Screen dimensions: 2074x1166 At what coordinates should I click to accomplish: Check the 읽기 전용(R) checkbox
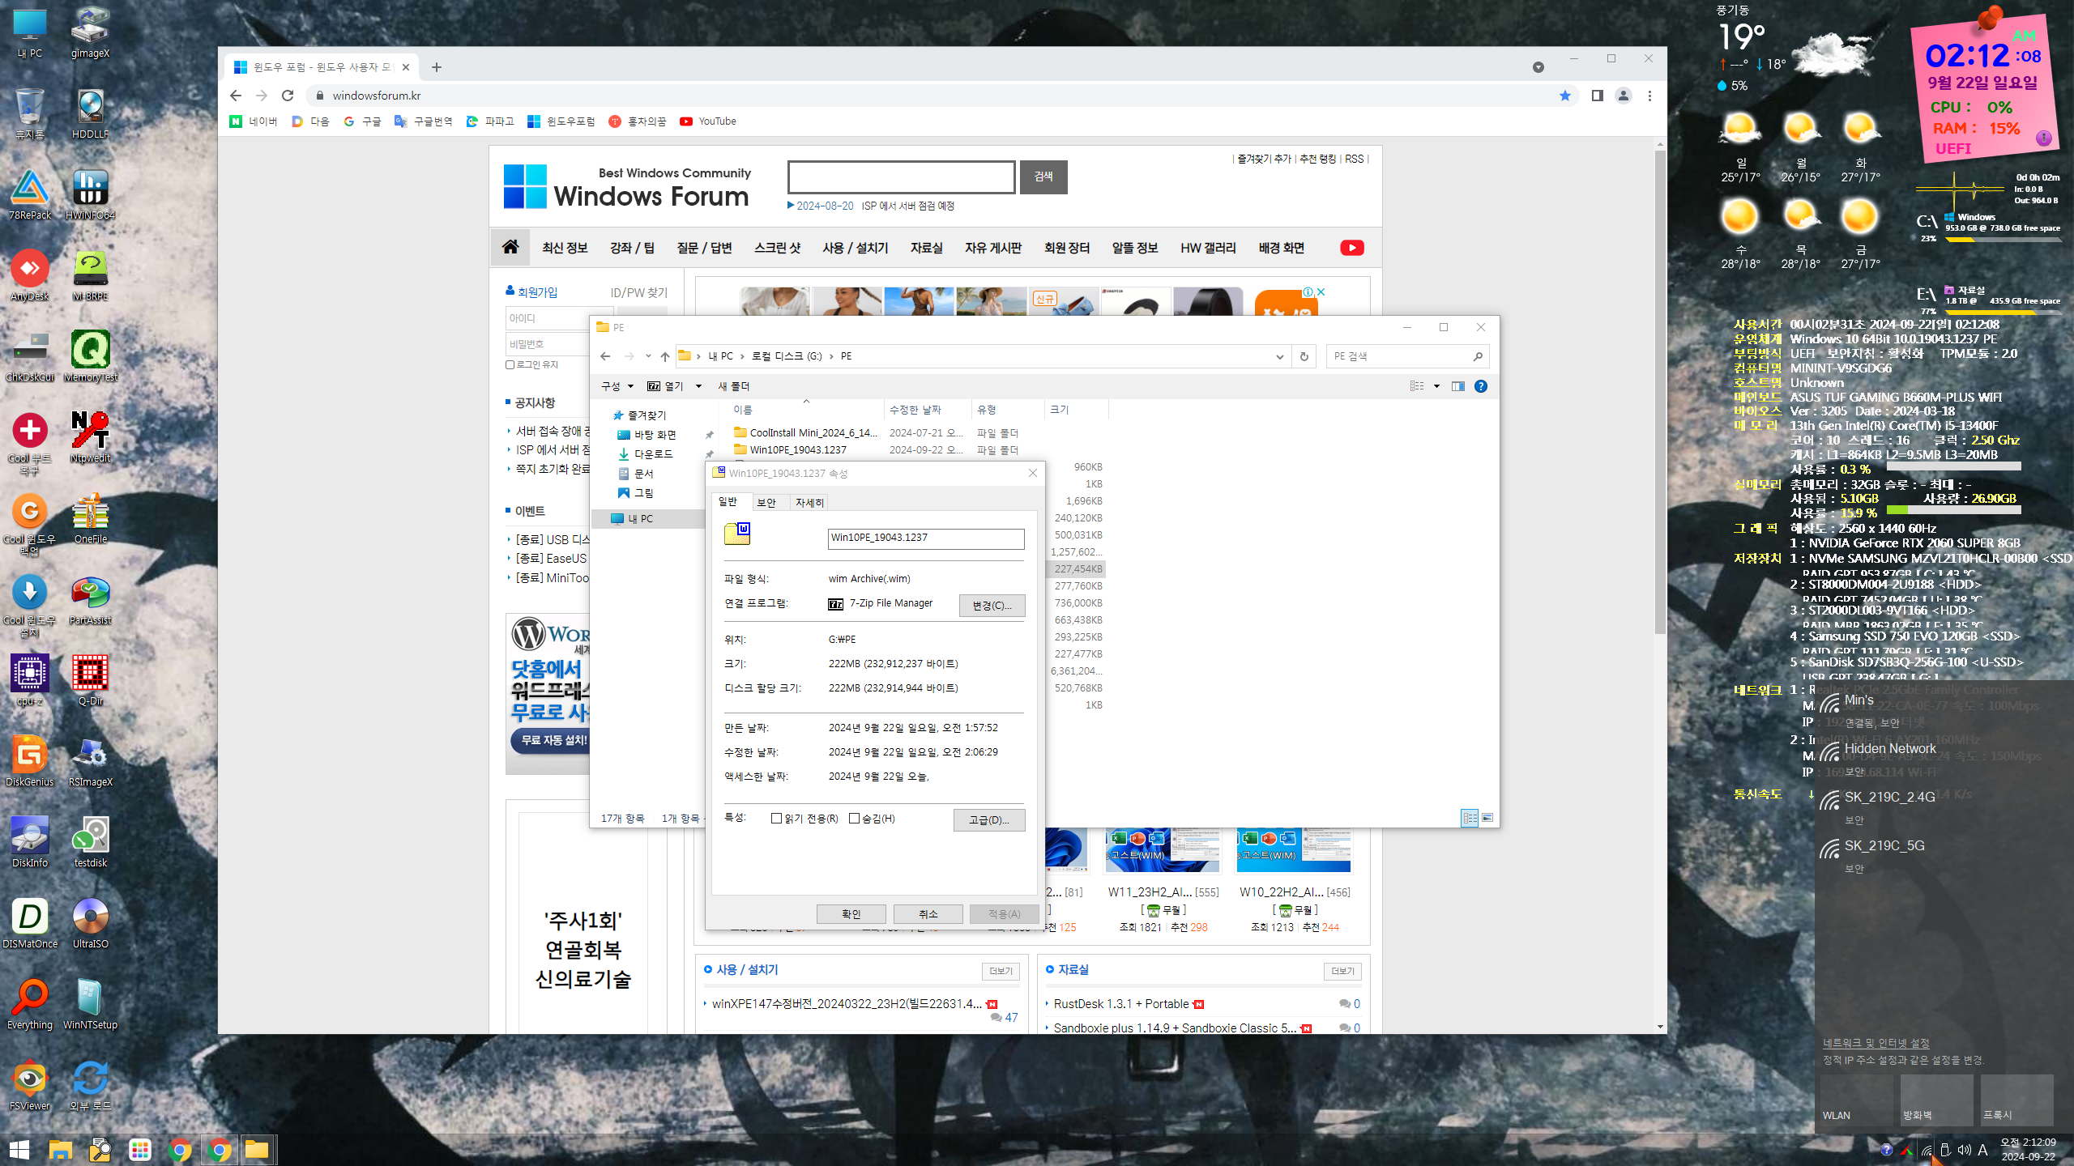pyautogui.click(x=776, y=819)
